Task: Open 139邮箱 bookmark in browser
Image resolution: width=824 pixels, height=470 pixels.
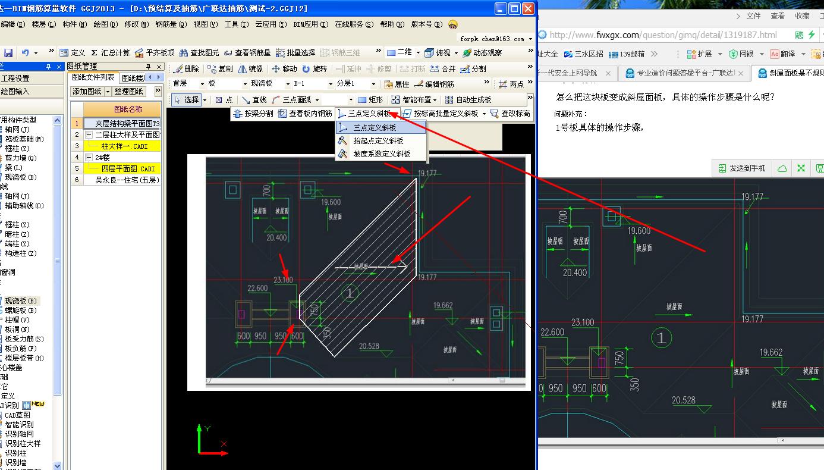Action: click(626, 54)
